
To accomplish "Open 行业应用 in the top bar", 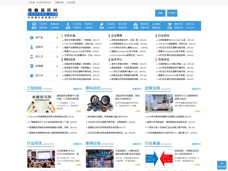I will click(x=71, y=3).
